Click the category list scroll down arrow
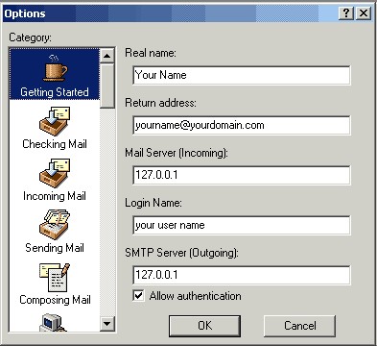 [107, 324]
